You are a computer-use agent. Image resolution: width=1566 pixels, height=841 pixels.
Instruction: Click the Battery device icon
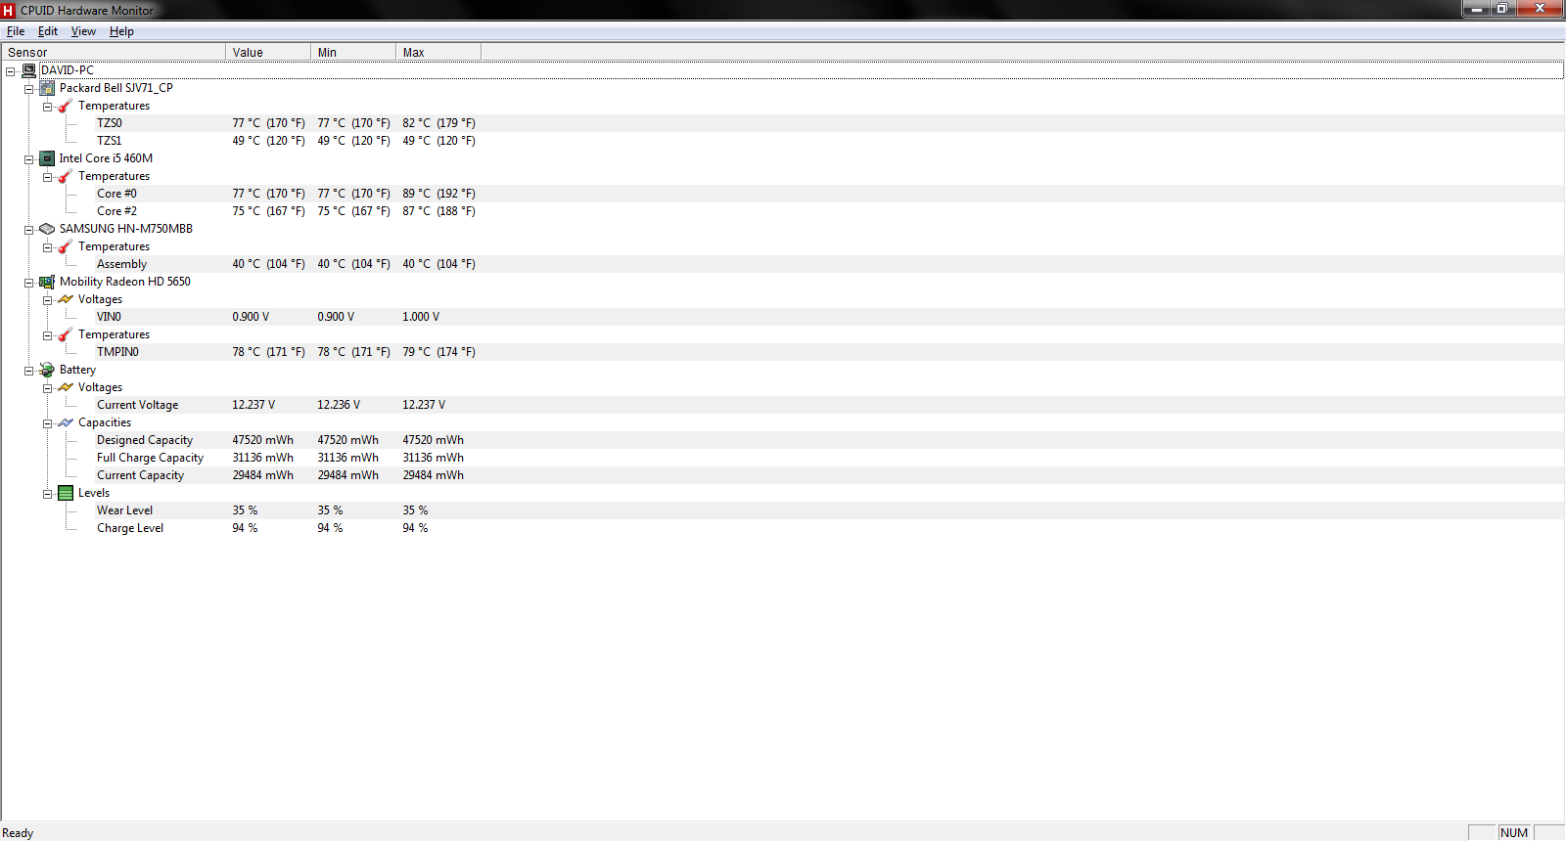pos(47,370)
